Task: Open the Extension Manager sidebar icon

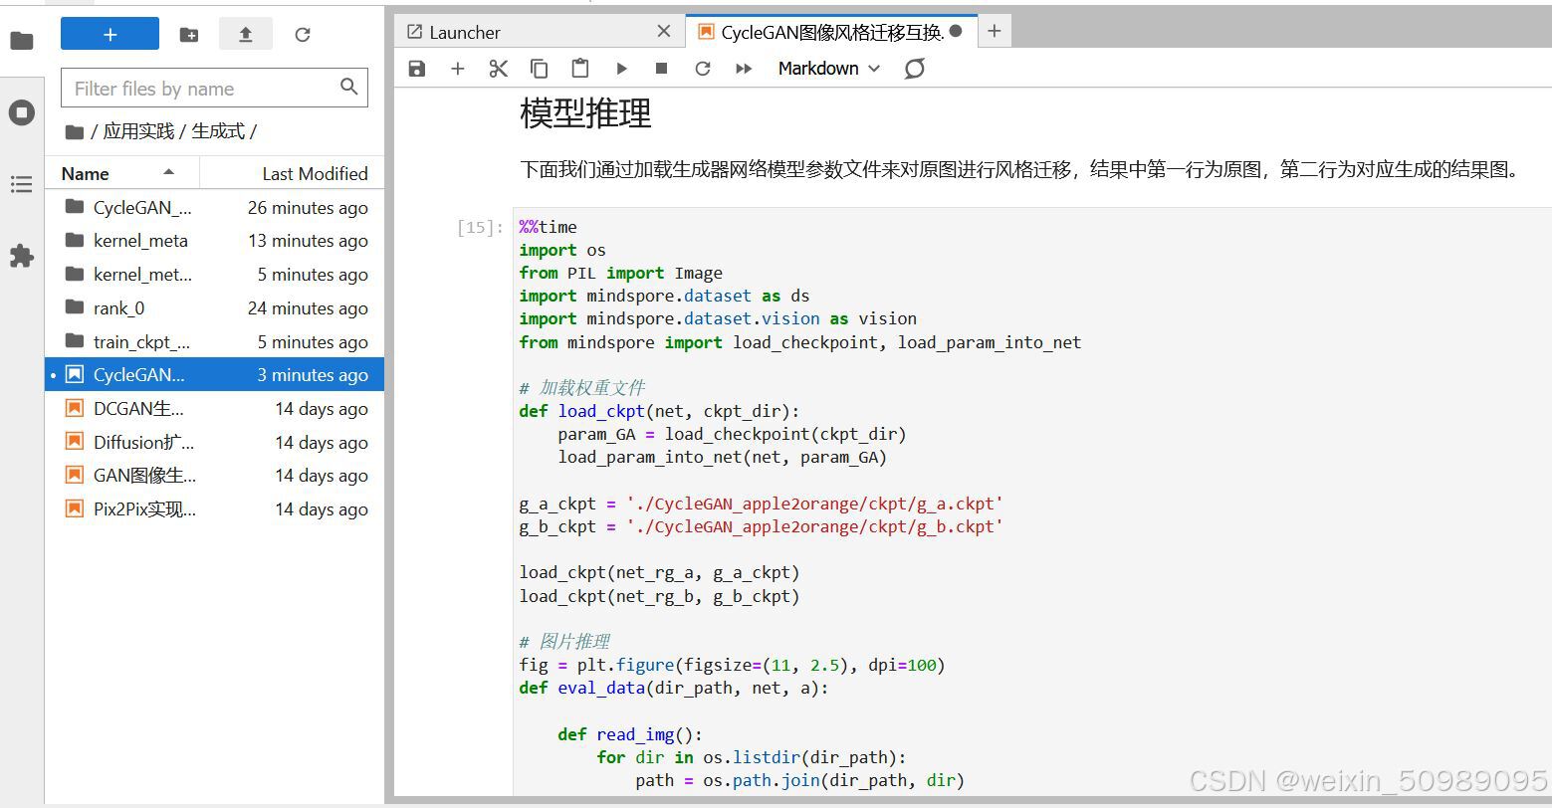Action: 22,256
